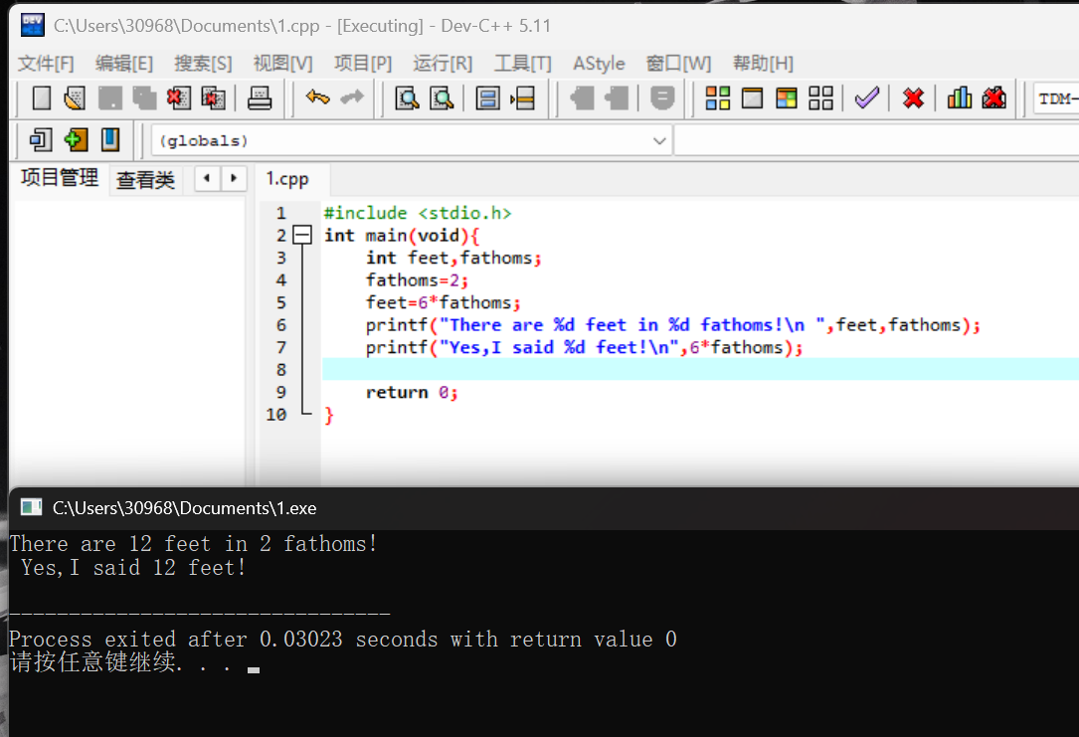Open the TDM- compiler selection dropdown
Viewport: 1079px width, 737px height.
tap(1057, 98)
